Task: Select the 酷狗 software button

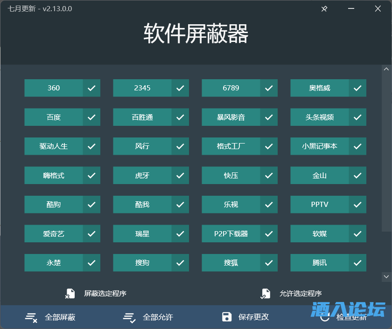Action: [x=54, y=205]
